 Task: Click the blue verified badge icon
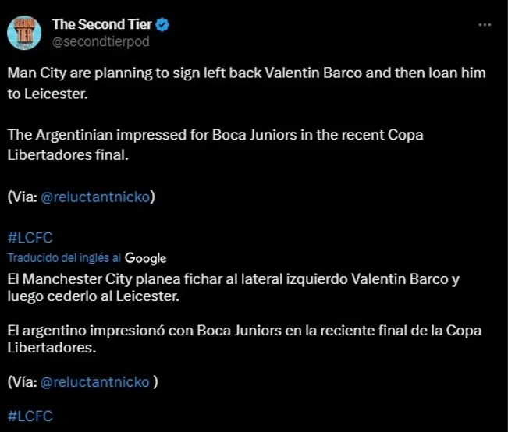click(x=163, y=25)
